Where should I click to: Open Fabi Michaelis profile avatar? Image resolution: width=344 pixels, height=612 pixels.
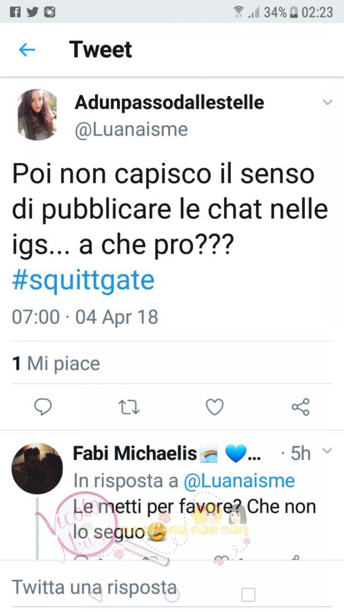(x=37, y=468)
